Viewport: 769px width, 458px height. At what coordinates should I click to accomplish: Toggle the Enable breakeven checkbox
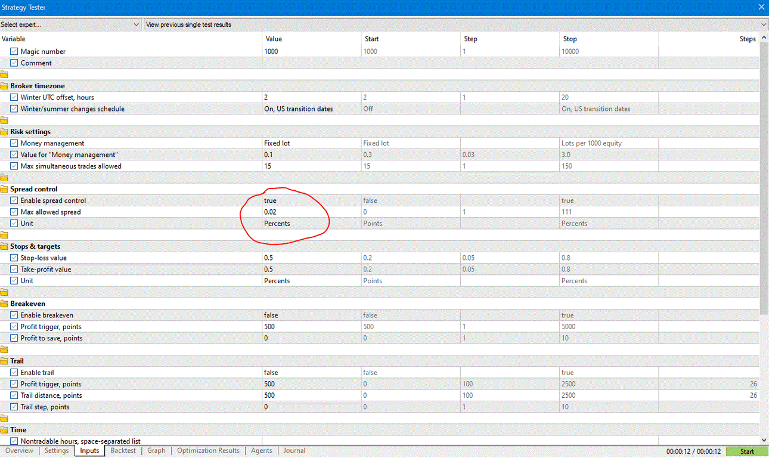tap(14, 315)
